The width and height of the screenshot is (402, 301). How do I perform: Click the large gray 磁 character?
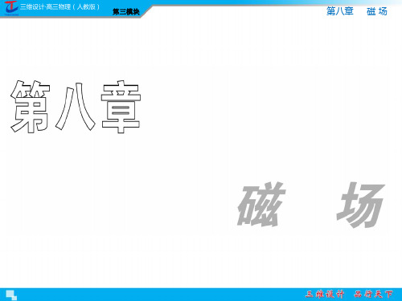pyautogui.click(x=261, y=205)
